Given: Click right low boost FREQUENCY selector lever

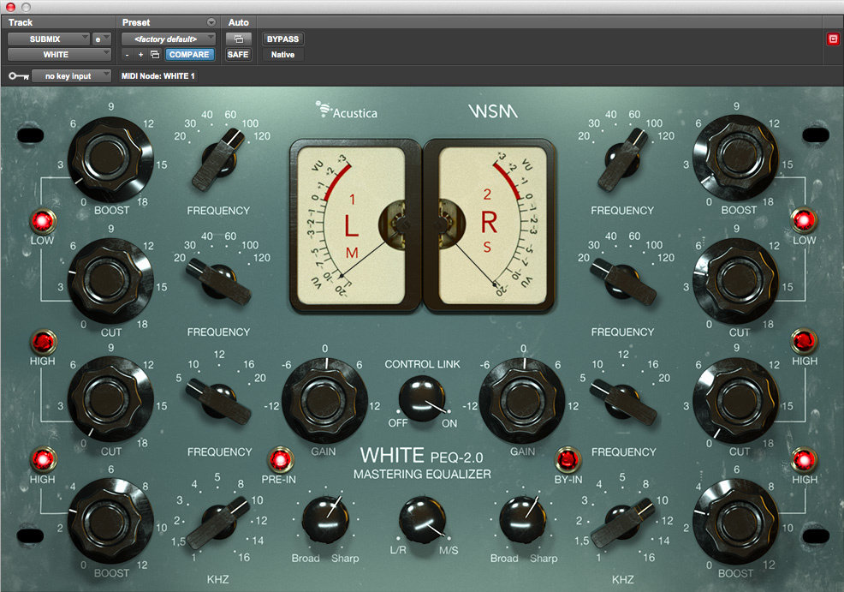Looking at the screenshot, I should 622,159.
